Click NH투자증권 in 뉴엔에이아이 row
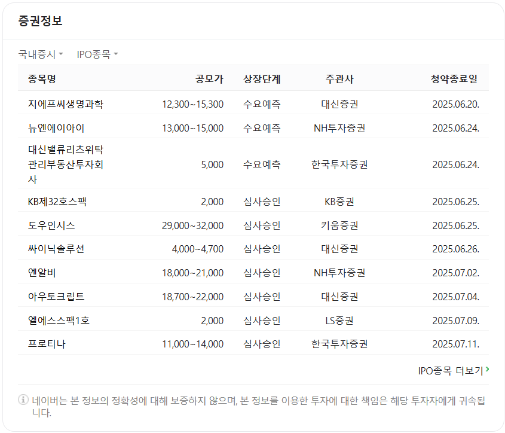The height and width of the screenshot is (433, 505). pos(339,128)
